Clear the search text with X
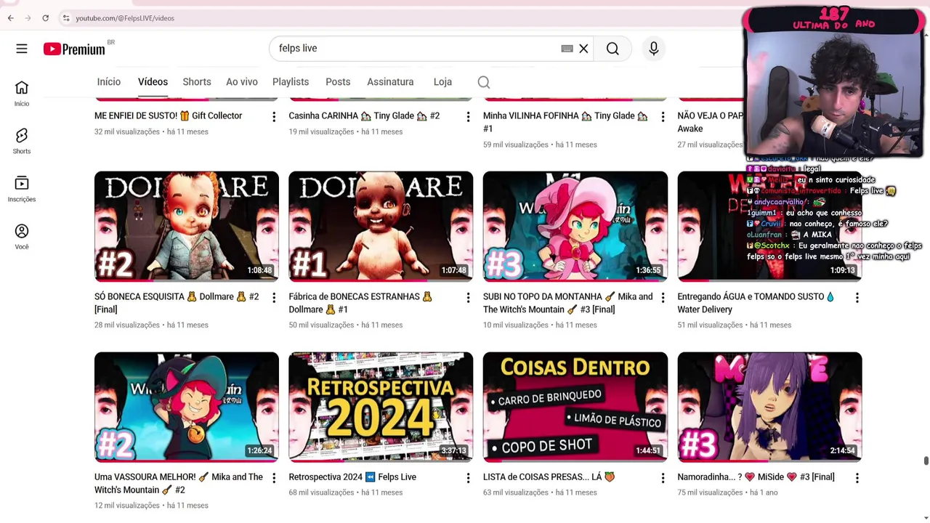The image size is (930, 523). point(583,49)
